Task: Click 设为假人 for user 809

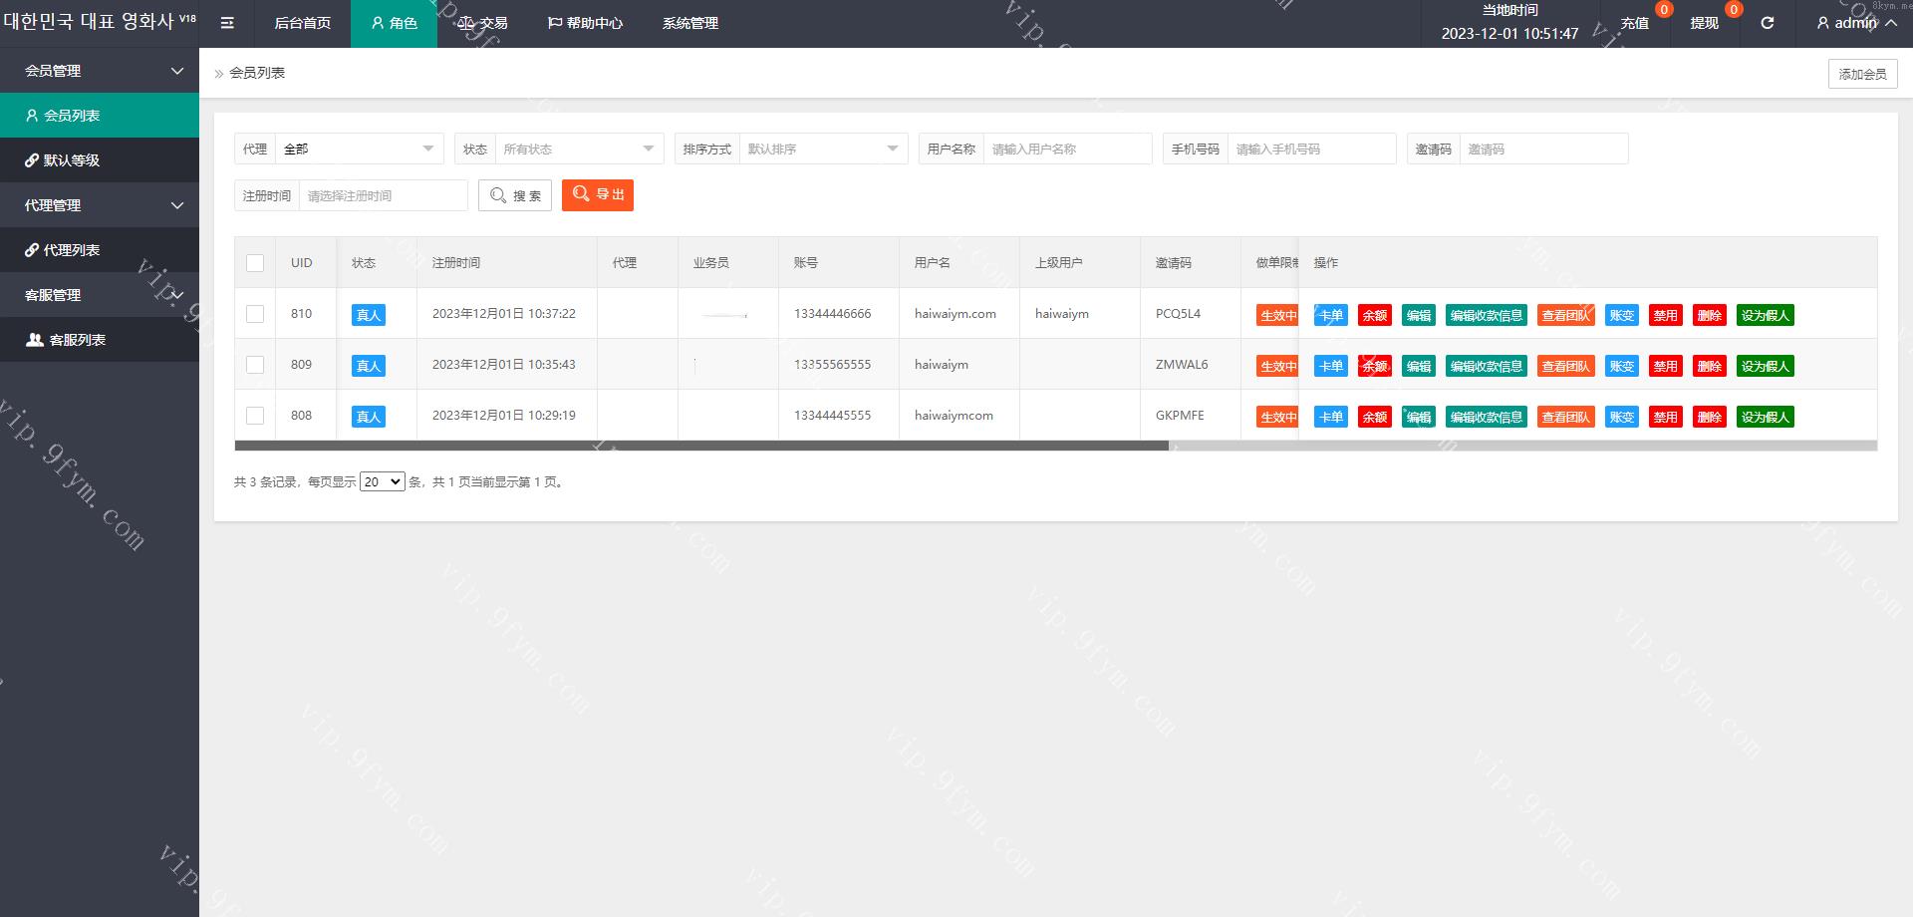Action: coord(1765,366)
